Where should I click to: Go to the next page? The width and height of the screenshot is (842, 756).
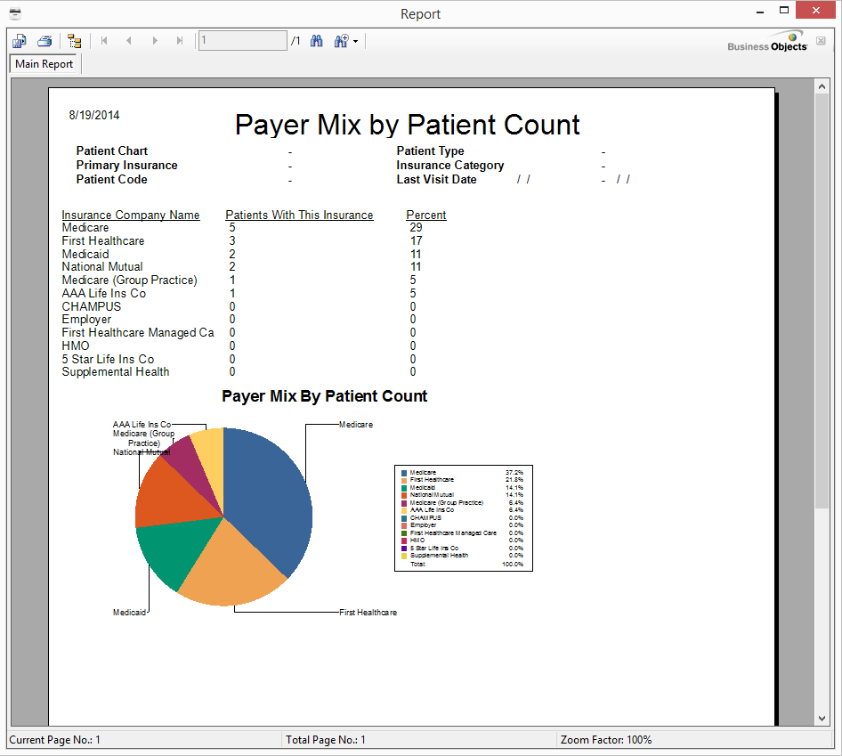click(155, 41)
